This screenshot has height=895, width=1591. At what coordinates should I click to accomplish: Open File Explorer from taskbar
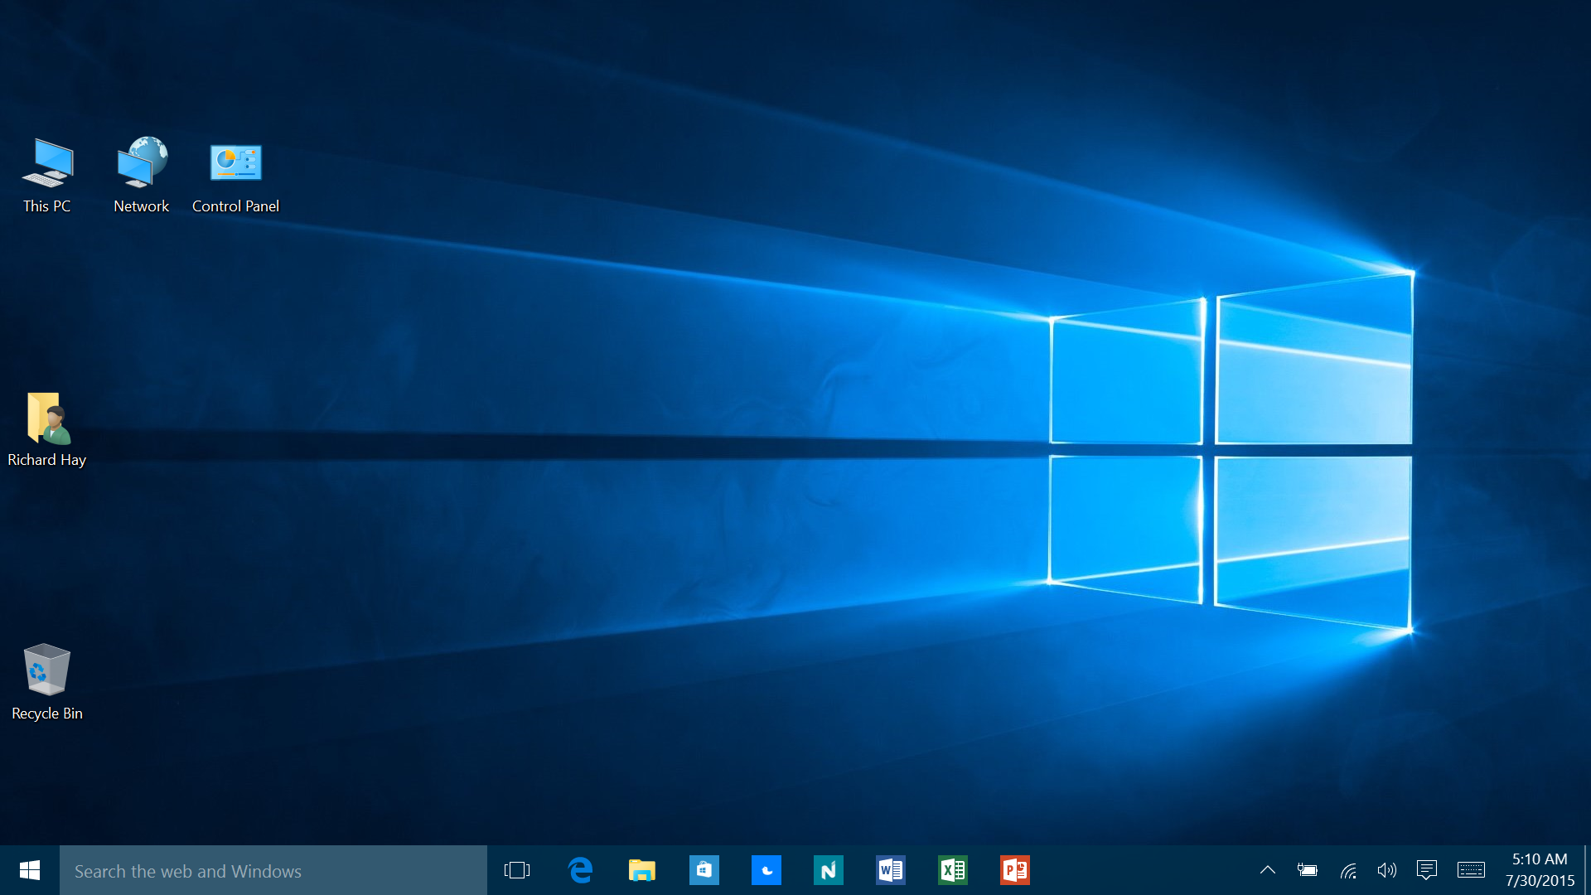[641, 870]
